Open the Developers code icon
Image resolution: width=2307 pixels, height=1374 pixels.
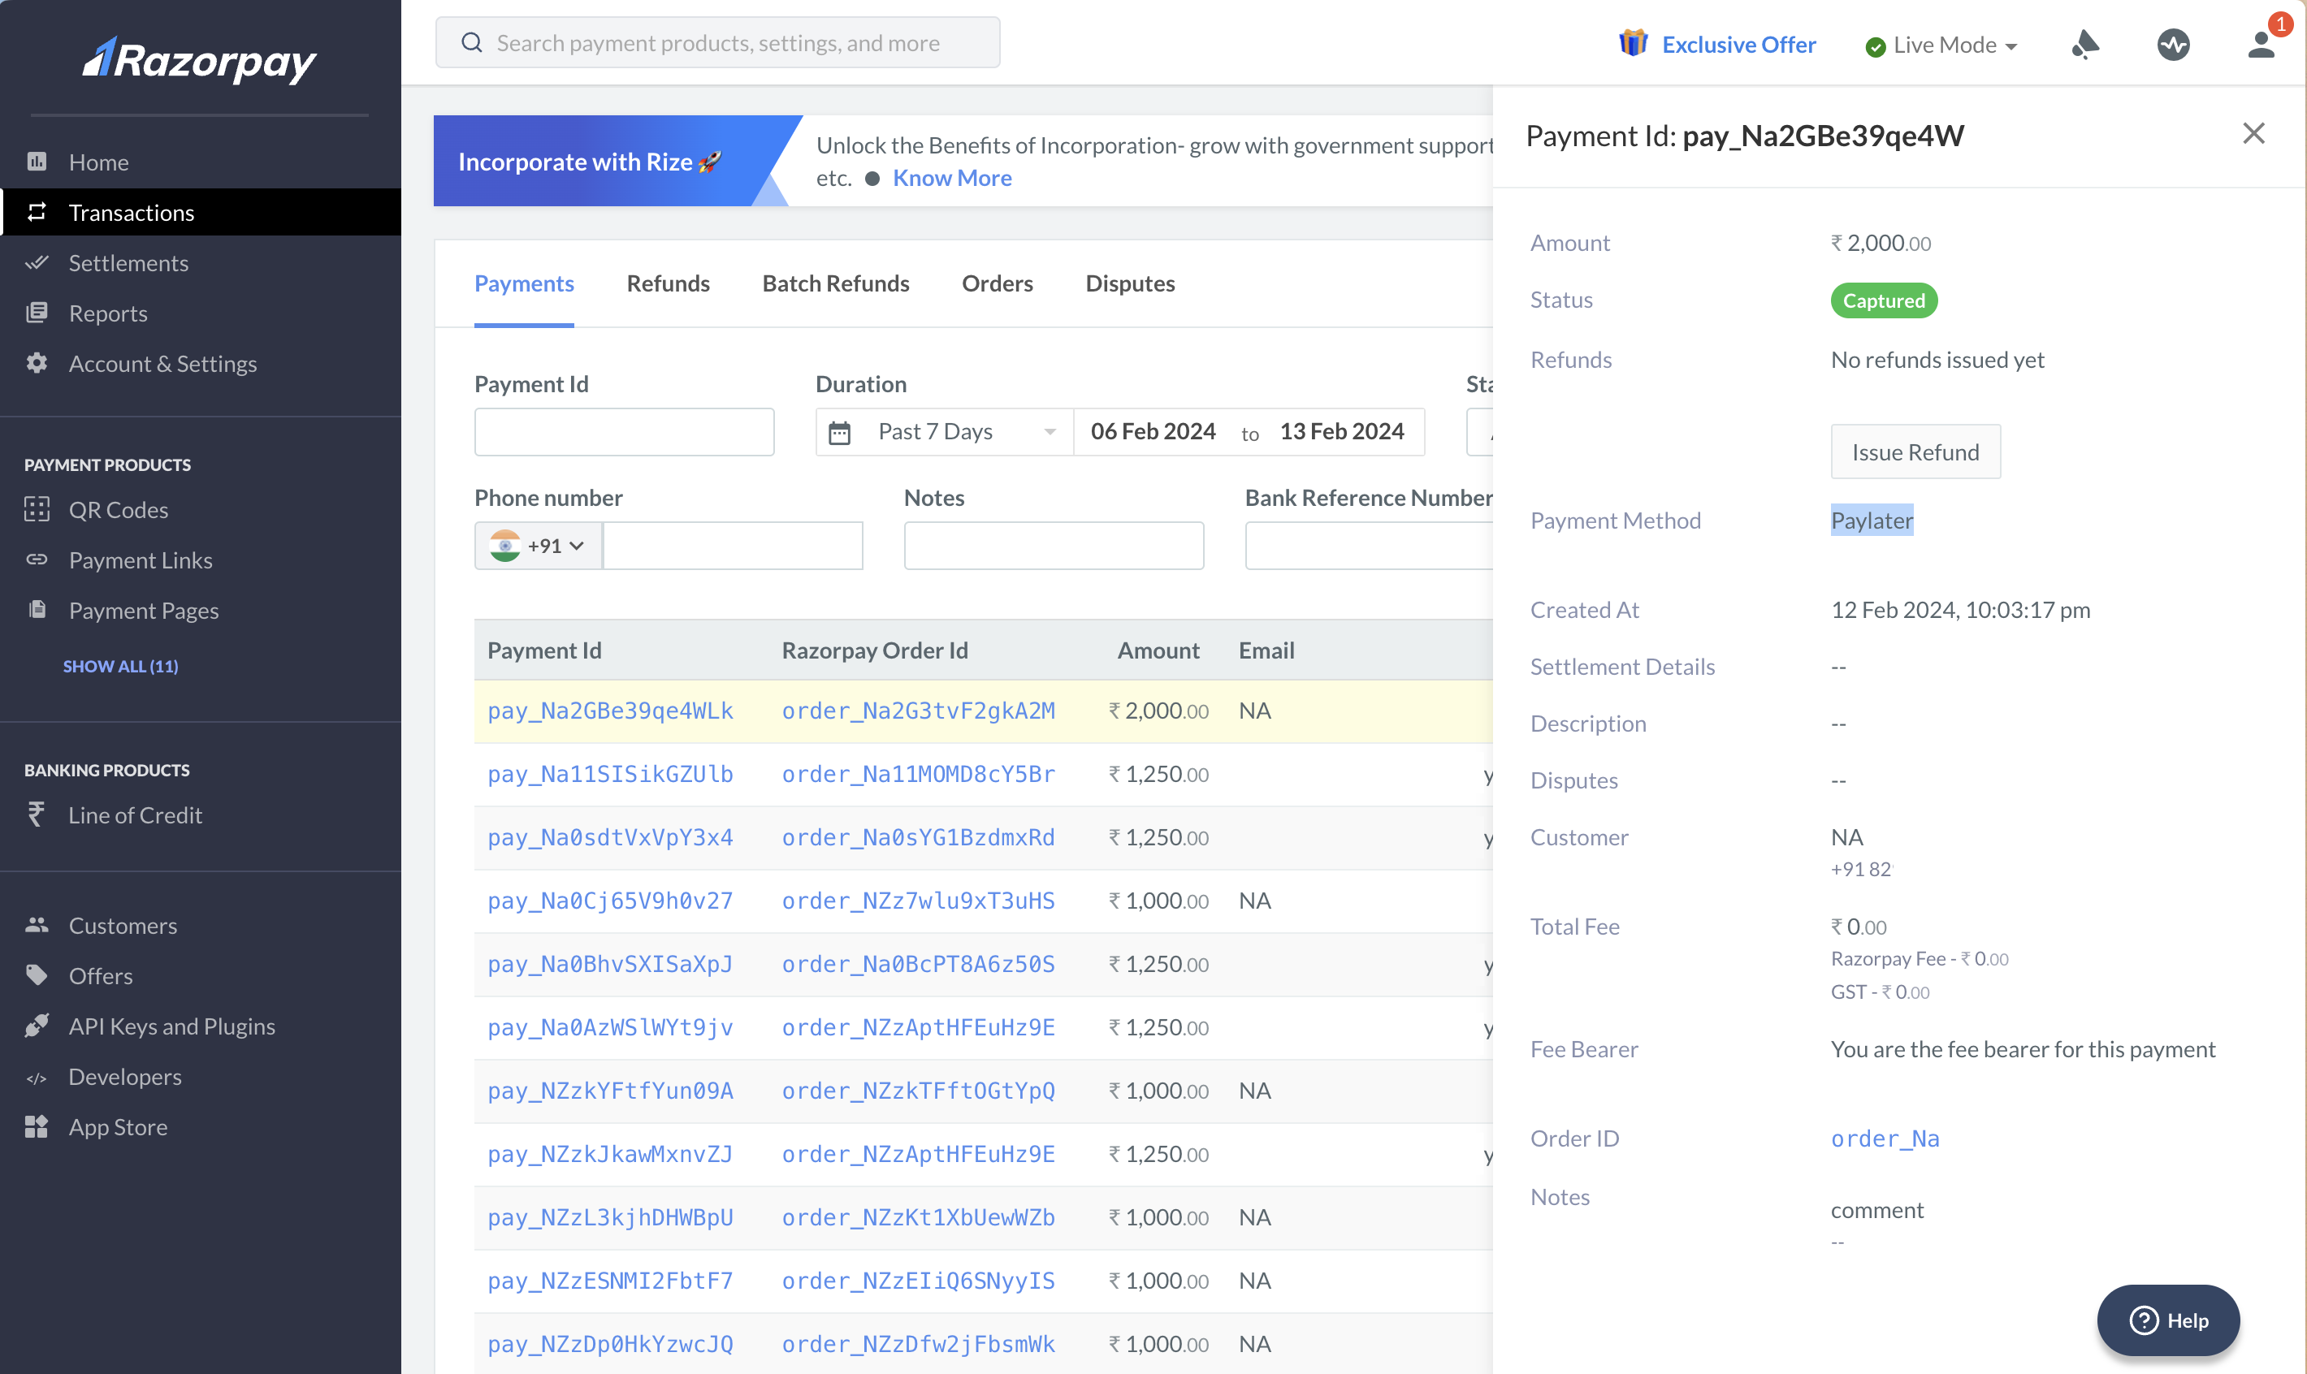tap(37, 1077)
